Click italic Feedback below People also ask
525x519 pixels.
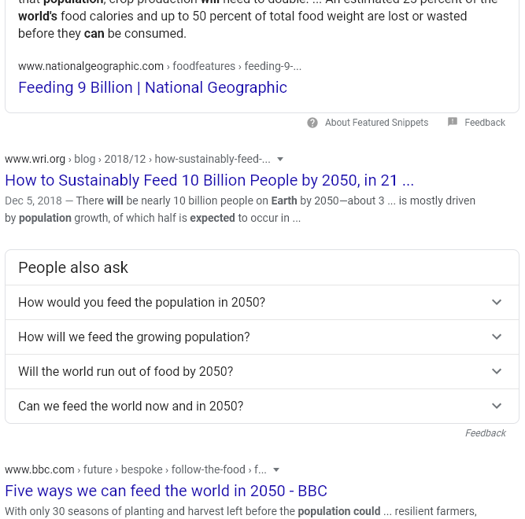click(486, 433)
